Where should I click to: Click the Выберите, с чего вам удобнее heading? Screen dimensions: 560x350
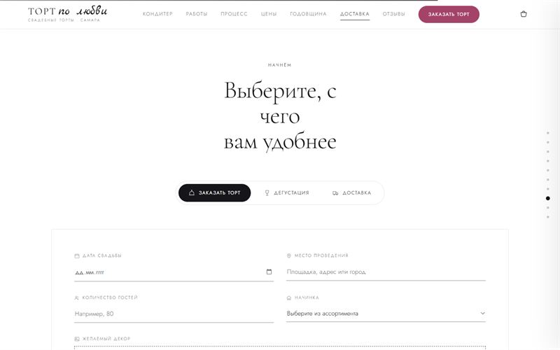pos(280,116)
